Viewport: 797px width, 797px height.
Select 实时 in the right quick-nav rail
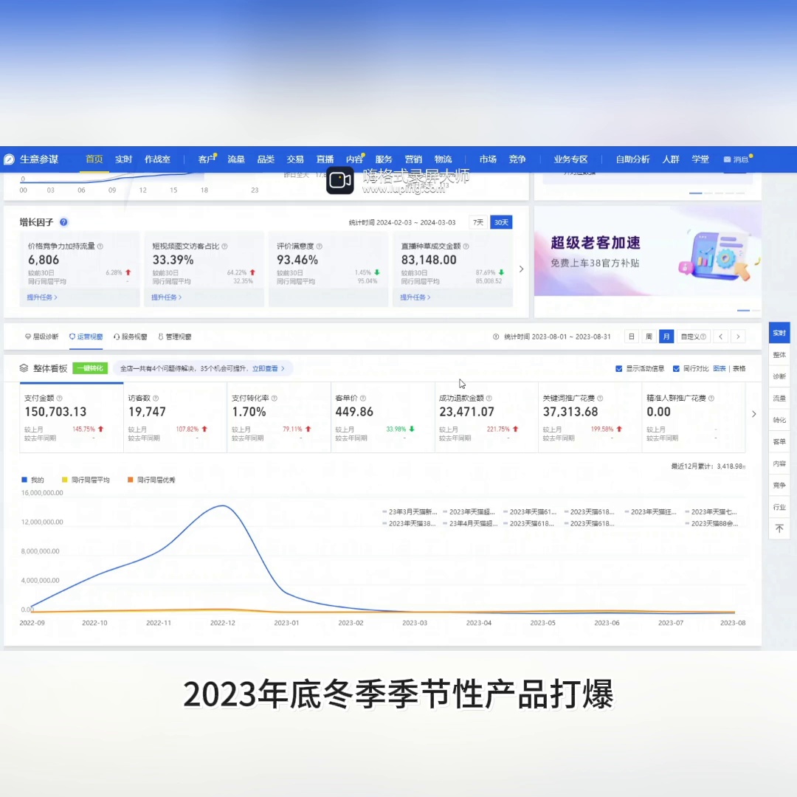click(779, 333)
